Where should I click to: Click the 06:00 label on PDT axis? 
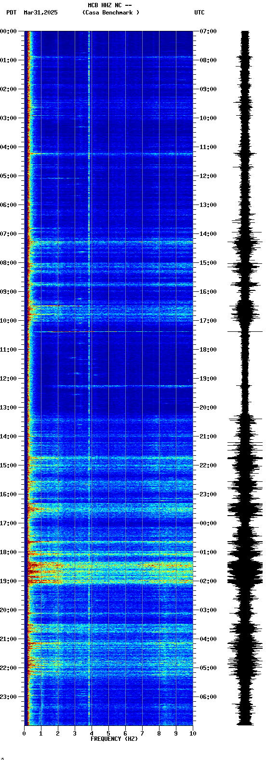coord(8,205)
